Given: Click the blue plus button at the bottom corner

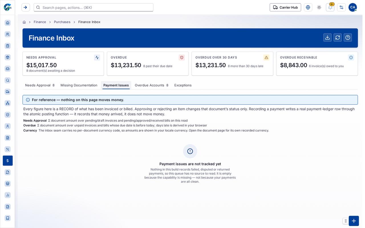Looking at the screenshot, I should 354,221.
